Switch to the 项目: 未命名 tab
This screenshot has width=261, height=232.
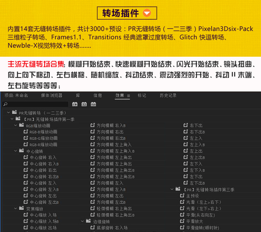coord(16,95)
